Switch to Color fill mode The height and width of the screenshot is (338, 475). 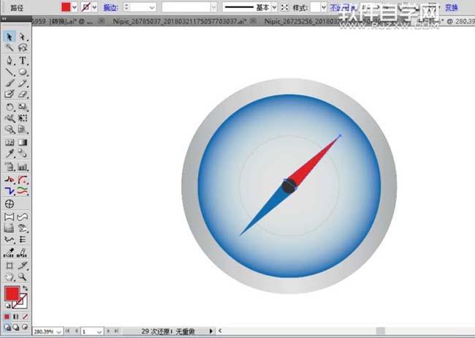(7, 317)
